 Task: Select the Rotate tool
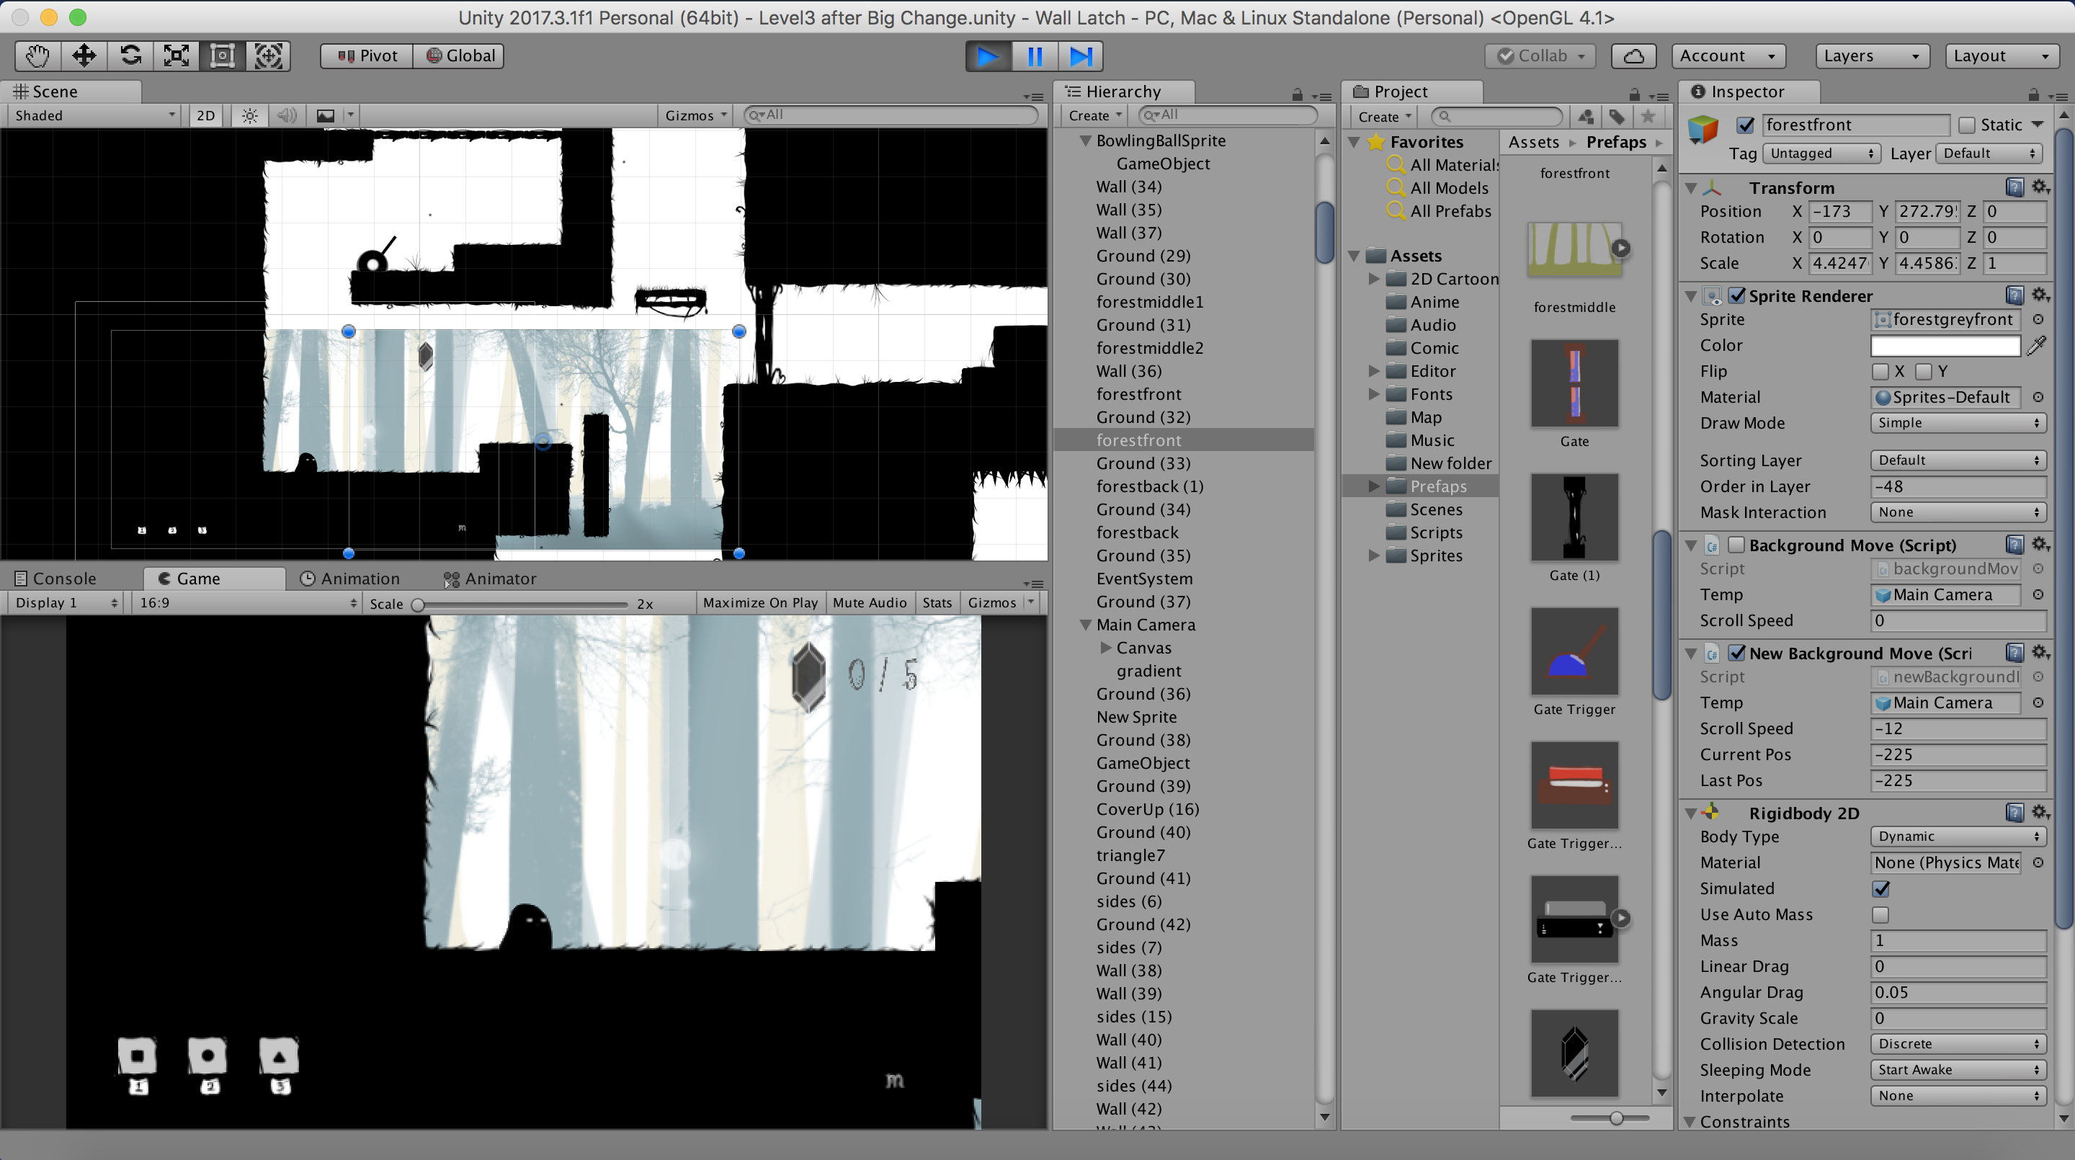[x=130, y=55]
